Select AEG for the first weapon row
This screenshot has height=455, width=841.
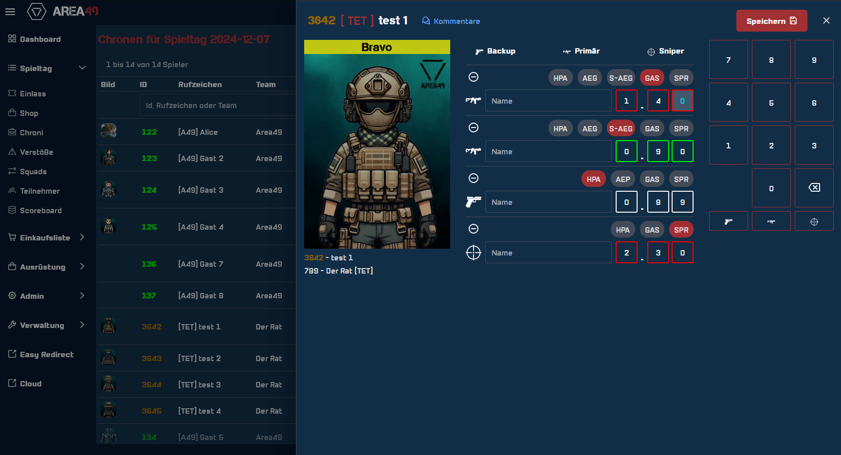tap(590, 78)
